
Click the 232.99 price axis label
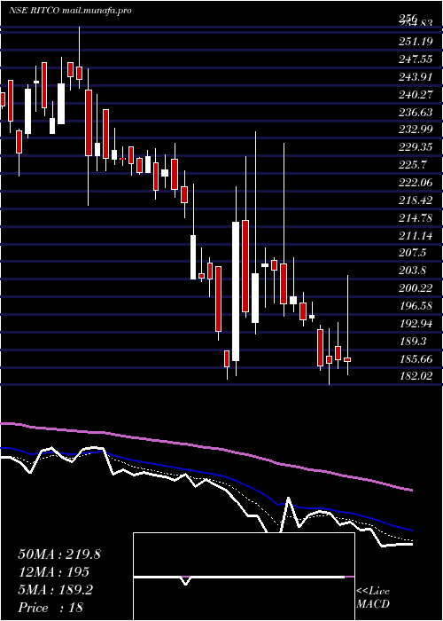pyautogui.click(x=416, y=130)
